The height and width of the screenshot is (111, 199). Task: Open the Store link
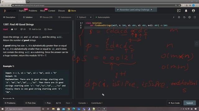72,11
